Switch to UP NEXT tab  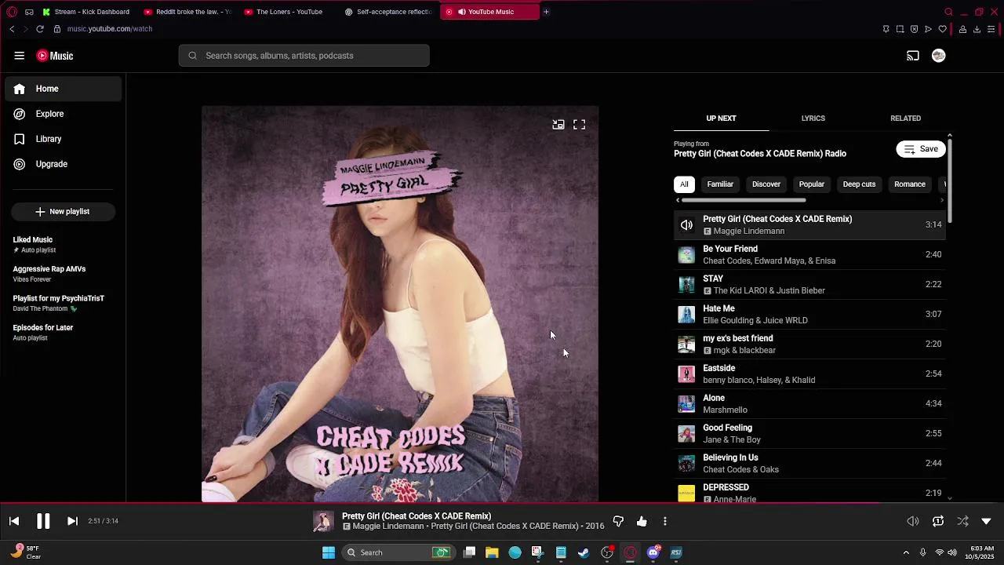coord(721,118)
